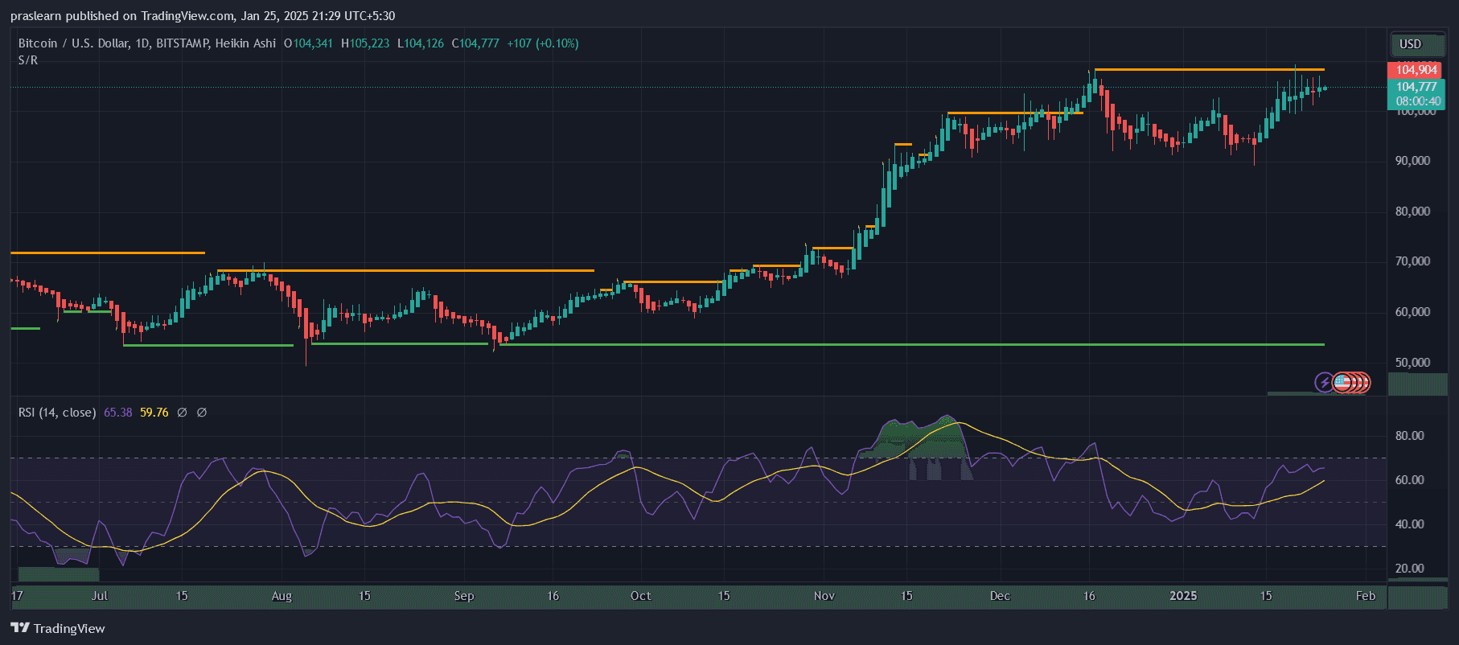Screen dimensions: 1459x645
Task: Select the Bitcoin / U.S. Dollar chart title
Action: coord(146,43)
